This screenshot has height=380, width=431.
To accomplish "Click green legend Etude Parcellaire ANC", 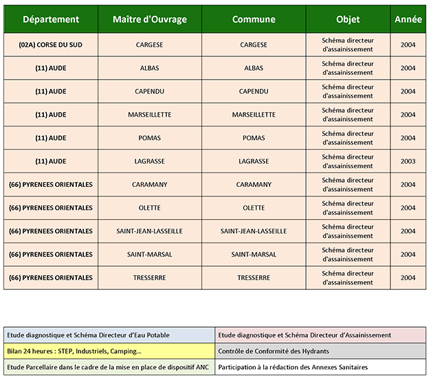I will click(x=109, y=368).
